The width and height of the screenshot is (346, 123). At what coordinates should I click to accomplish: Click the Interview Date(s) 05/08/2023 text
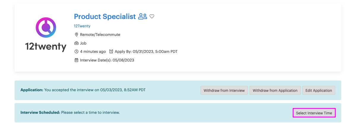(107, 60)
